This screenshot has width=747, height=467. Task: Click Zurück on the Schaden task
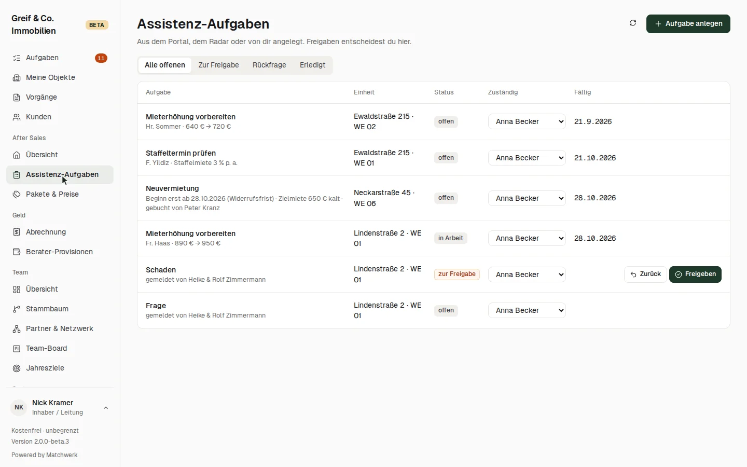pos(645,274)
